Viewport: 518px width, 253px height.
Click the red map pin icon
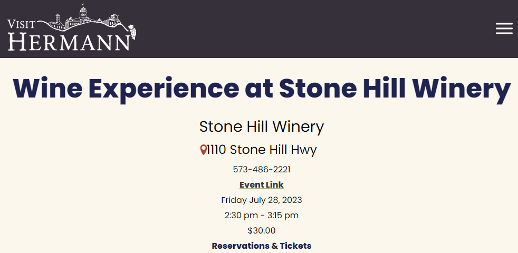204,150
